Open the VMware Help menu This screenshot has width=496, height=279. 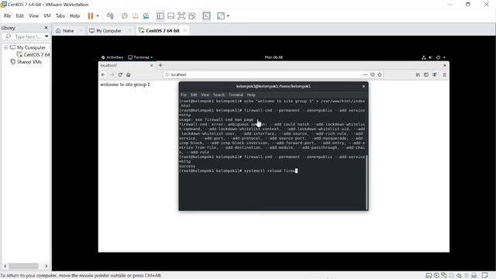click(x=74, y=15)
